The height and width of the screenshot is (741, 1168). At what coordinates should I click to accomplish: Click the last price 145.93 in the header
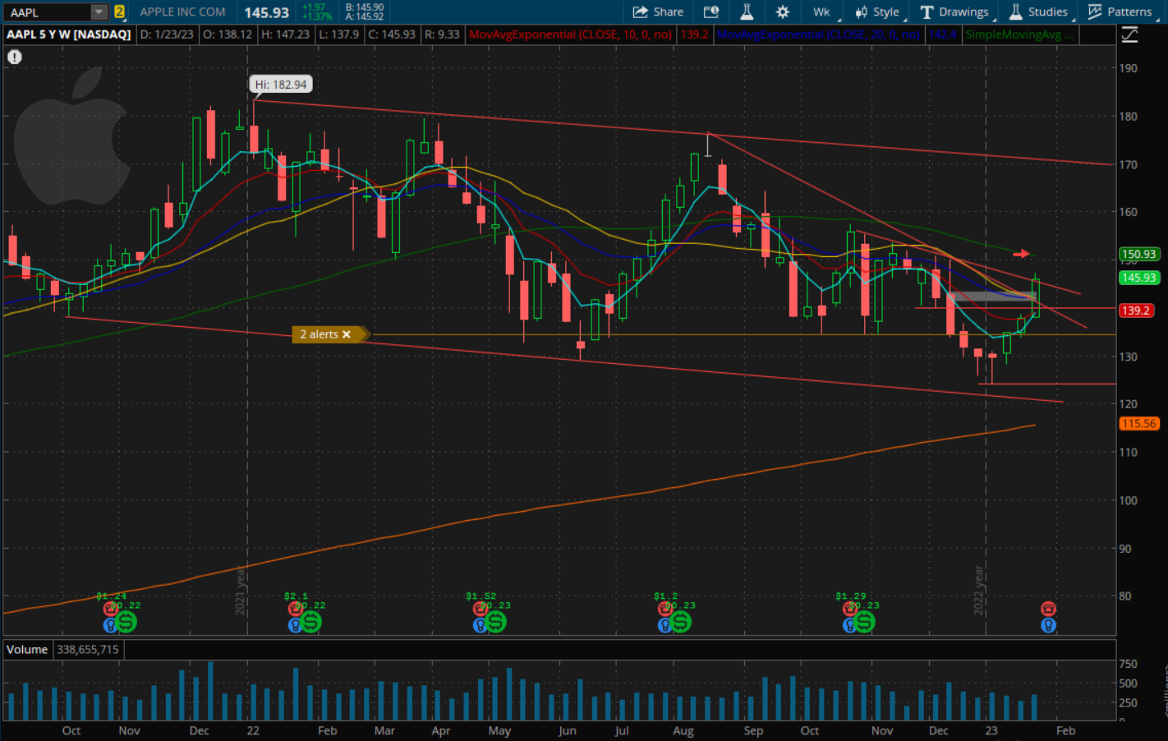(266, 12)
